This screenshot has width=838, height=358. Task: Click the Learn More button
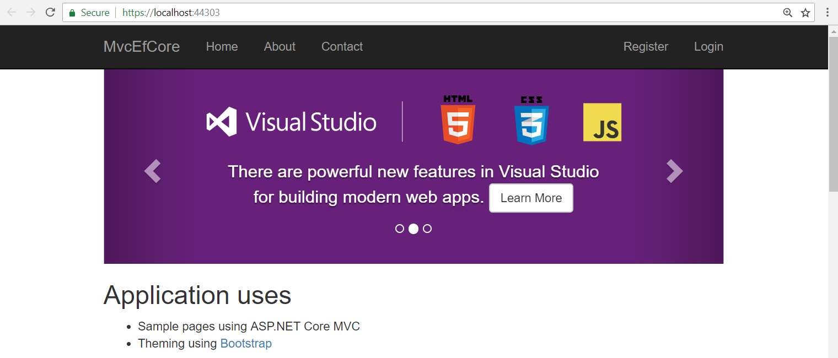tap(531, 198)
